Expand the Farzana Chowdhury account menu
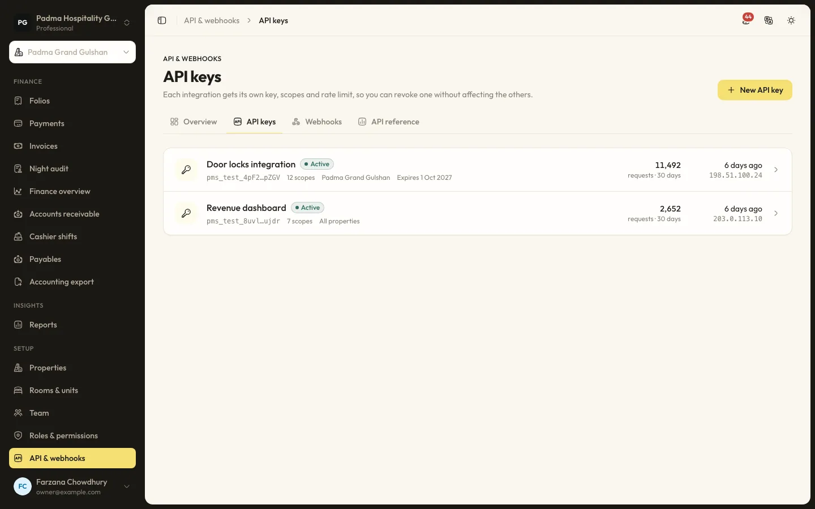 [x=72, y=486]
